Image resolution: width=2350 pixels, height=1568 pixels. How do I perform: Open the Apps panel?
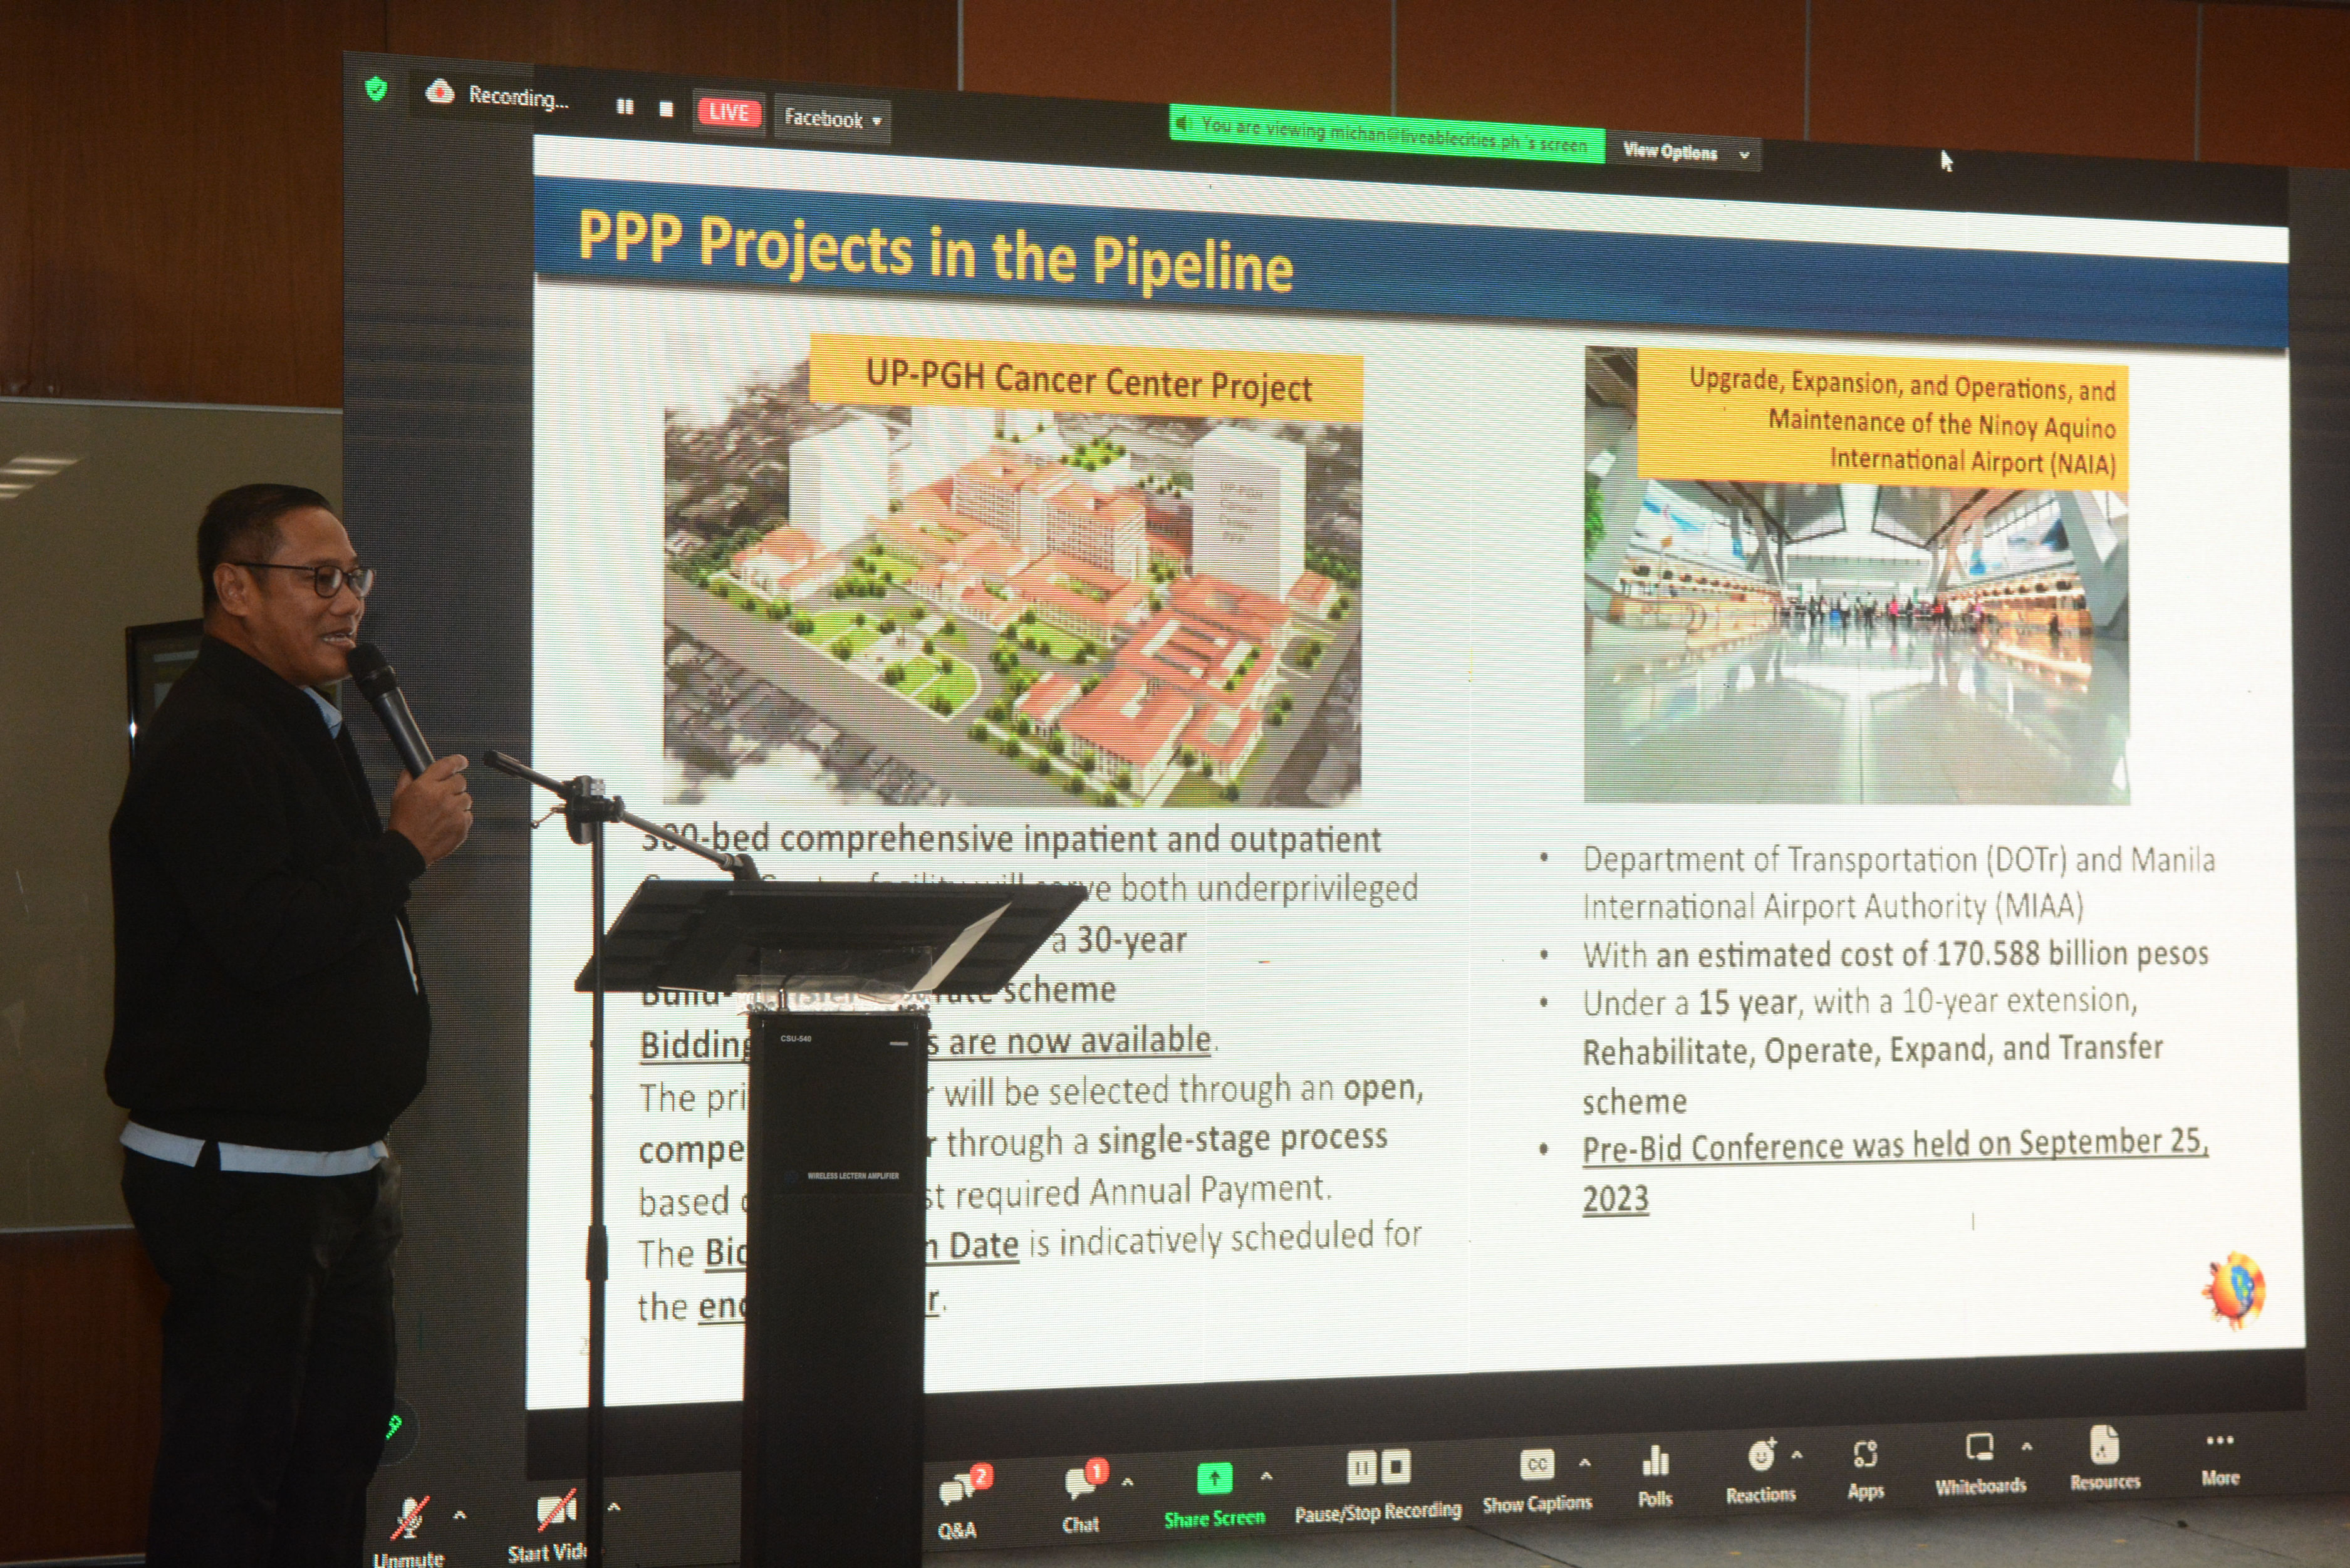pyautogui.click(x=1865, y=1469)
